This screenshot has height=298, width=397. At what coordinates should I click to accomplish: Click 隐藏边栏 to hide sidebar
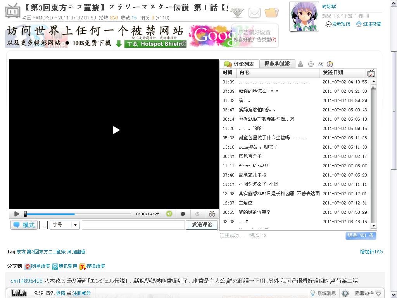(x=368, y=293)
